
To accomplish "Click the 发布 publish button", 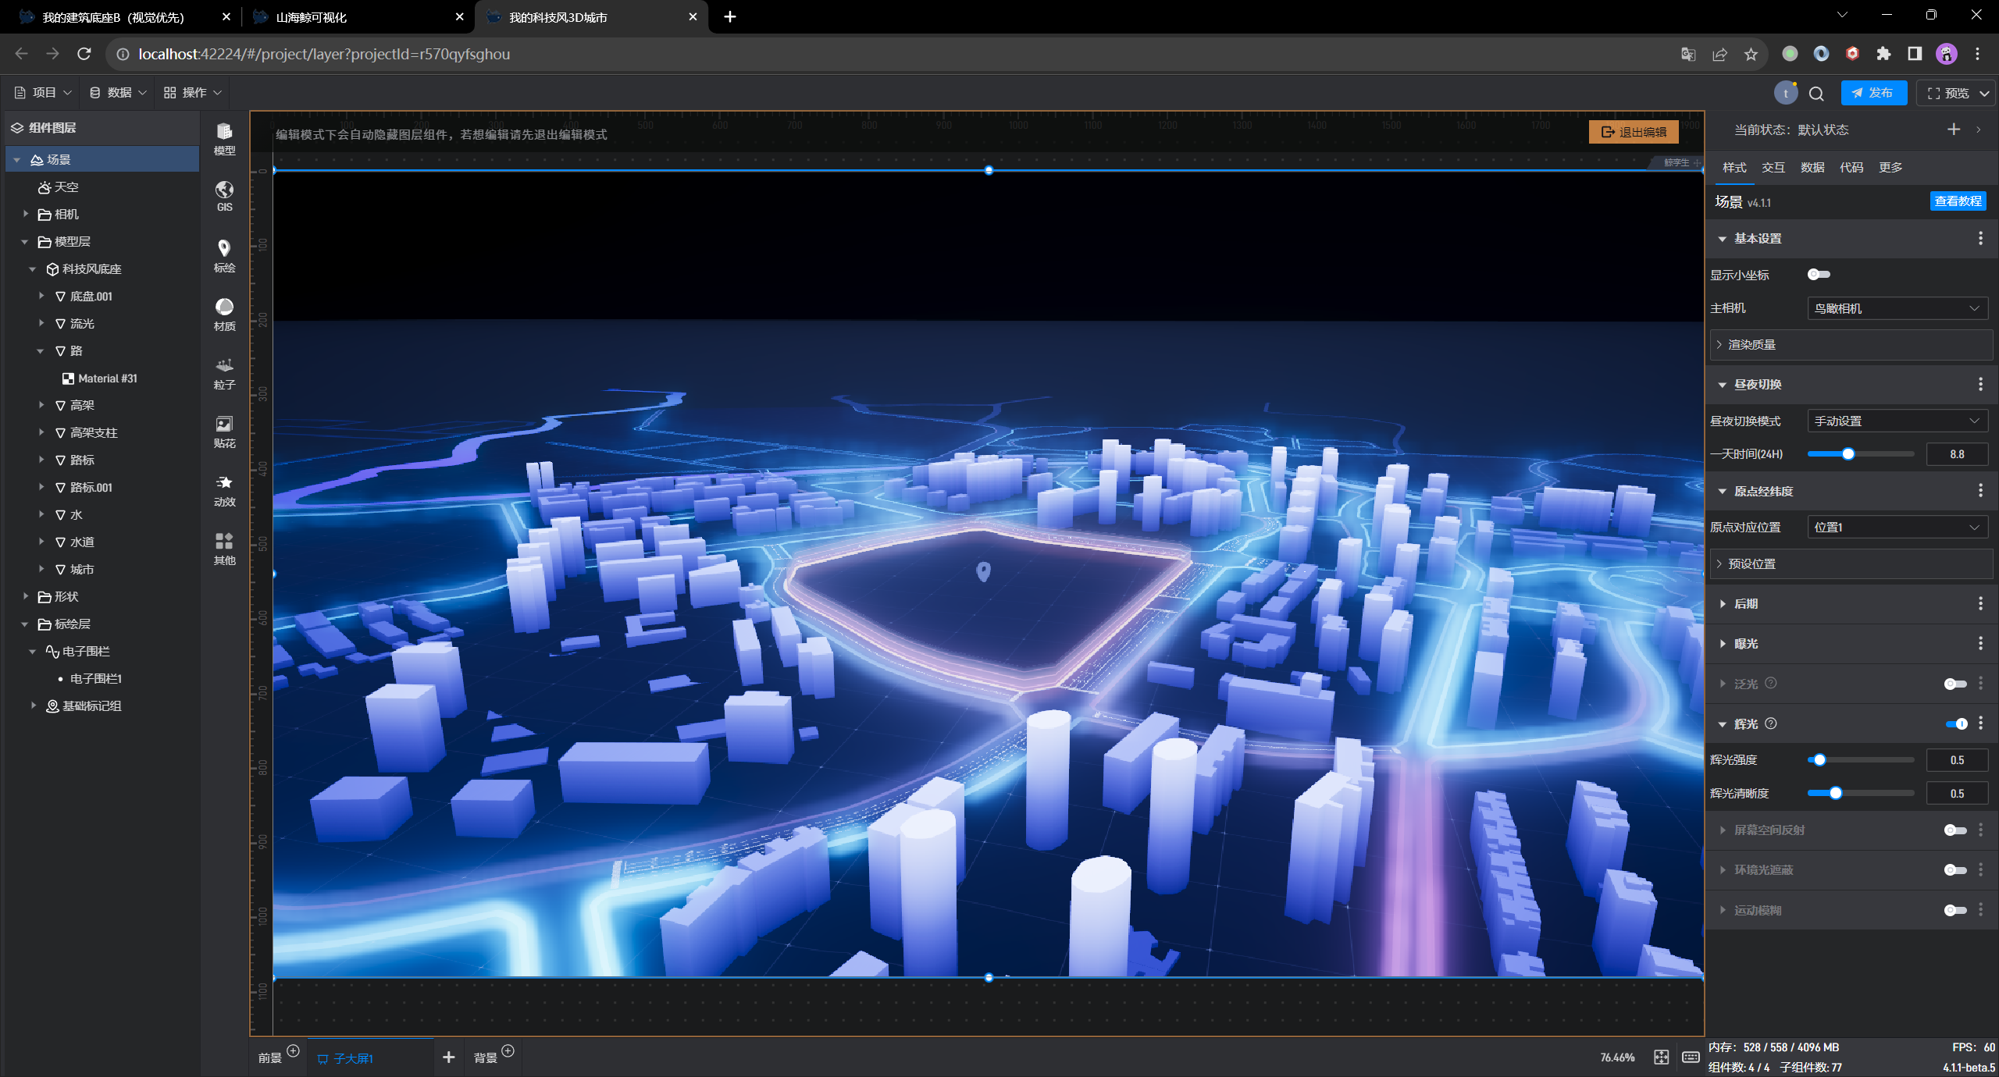I will (1873, 93).
